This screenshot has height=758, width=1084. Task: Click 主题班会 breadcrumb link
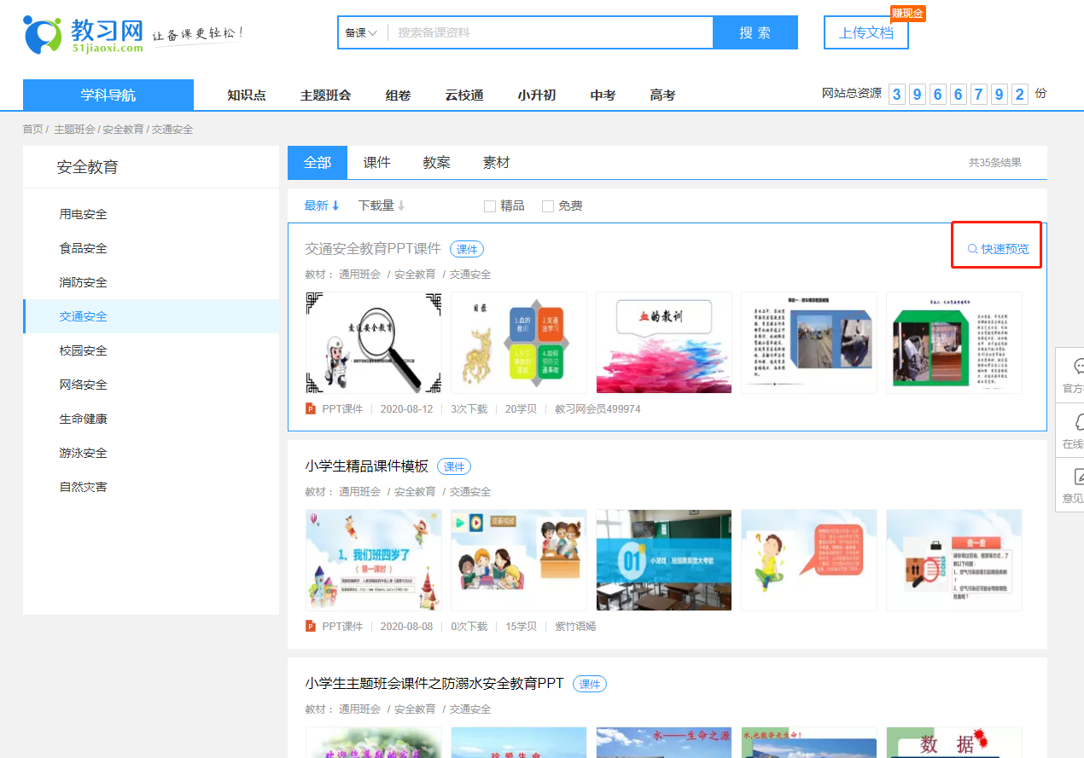[74, 130]
